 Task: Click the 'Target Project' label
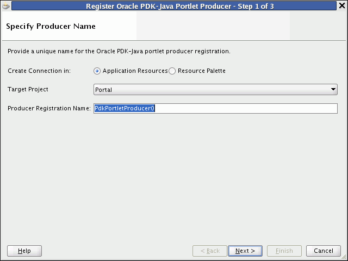coord(28,89)
